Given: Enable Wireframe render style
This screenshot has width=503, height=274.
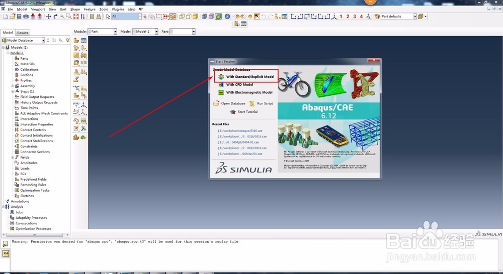Looking at the screenshot, I should [x=182, y=17].
